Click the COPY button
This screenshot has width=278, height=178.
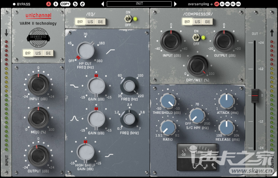(x=65, y=4)
